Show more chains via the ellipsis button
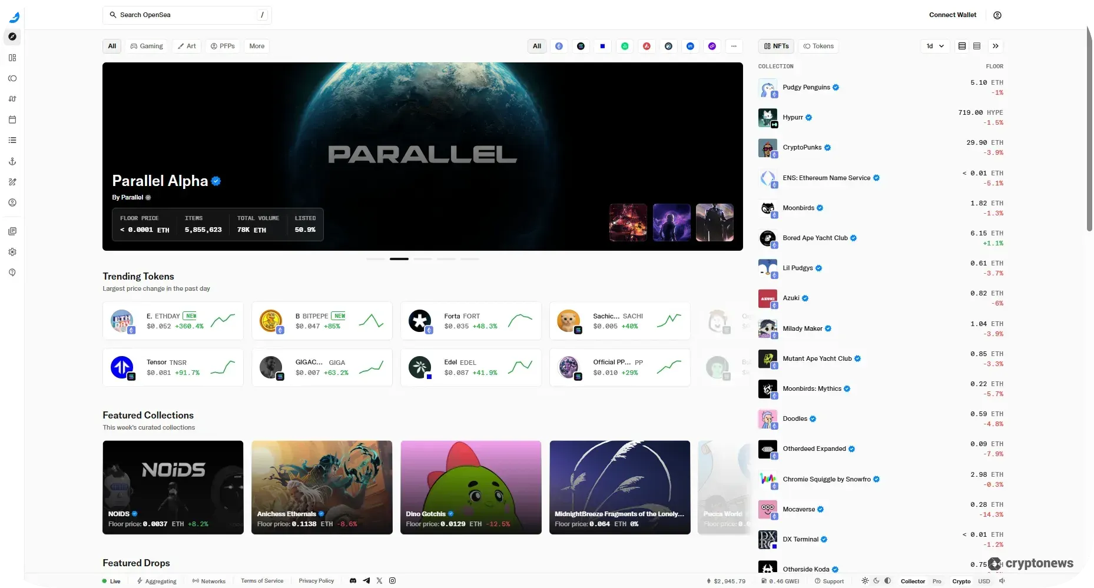Viewport: 1094px width, 588px height. [734, 46]
